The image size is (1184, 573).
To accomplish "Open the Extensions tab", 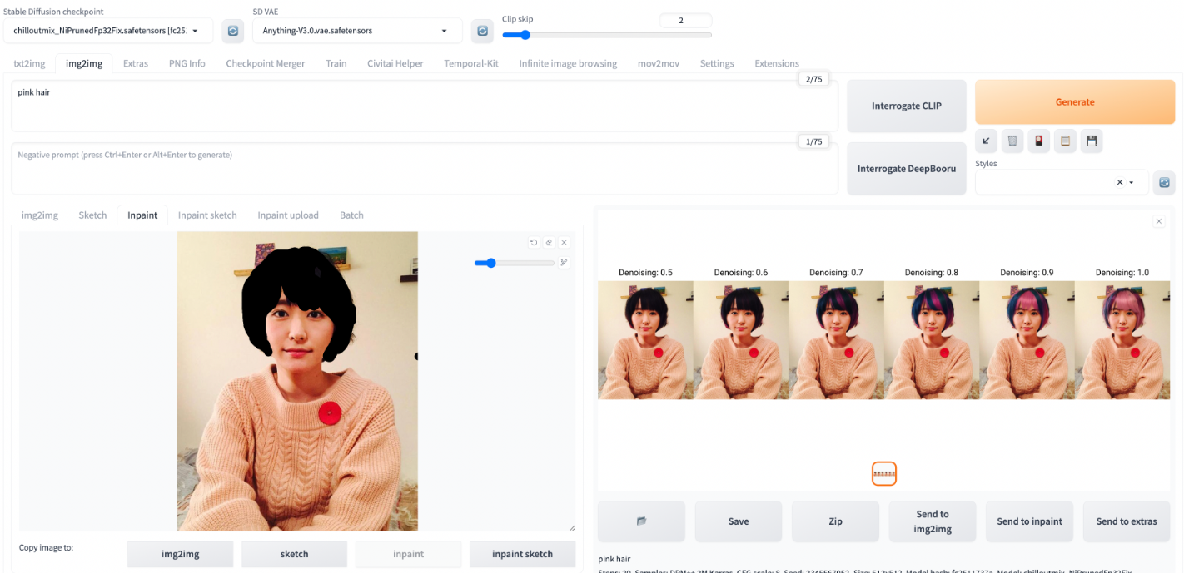I will coord(777,63).
